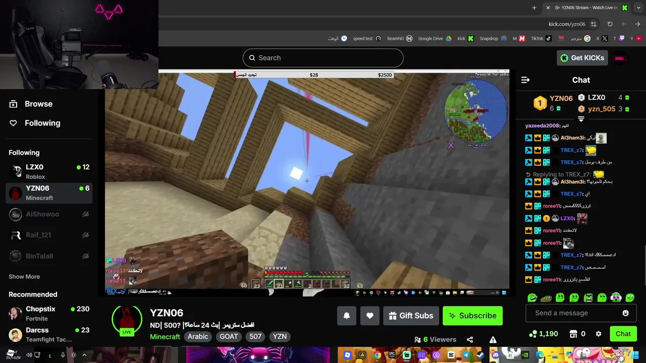
Task: Open the X bookmark
Action: (x=602, y=38)
